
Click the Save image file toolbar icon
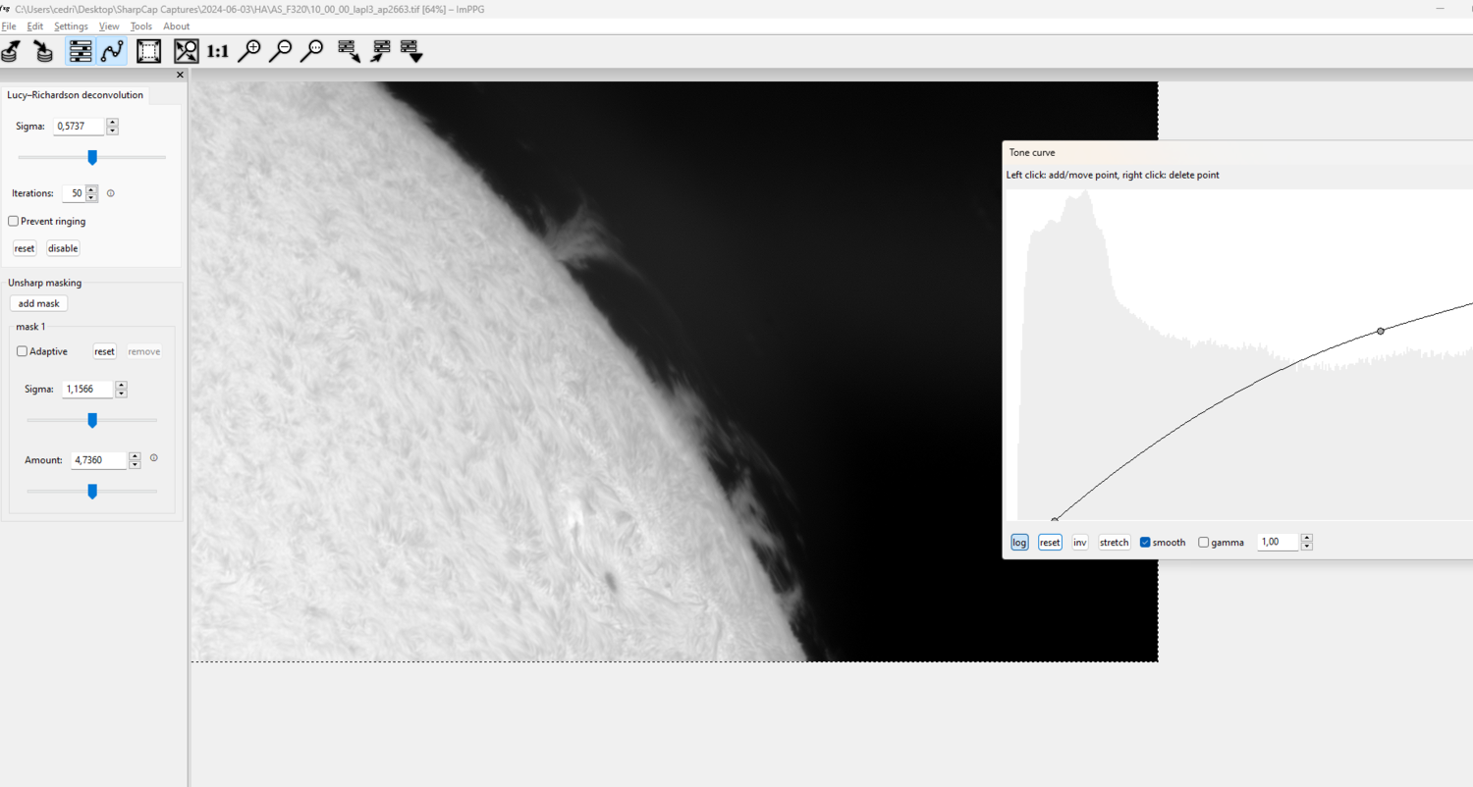pyautogui.click(x=43, y=51)
